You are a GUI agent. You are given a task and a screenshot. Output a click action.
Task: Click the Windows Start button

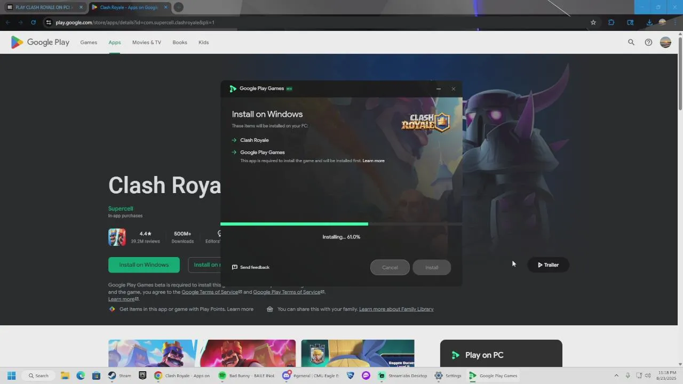coord(11,375)
